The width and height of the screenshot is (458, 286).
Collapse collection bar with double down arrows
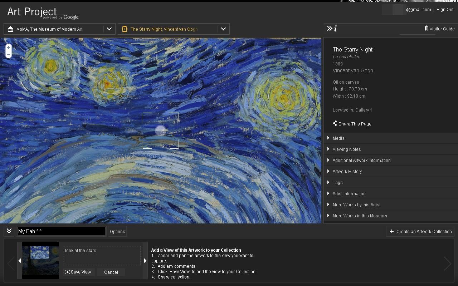point(9,231)
